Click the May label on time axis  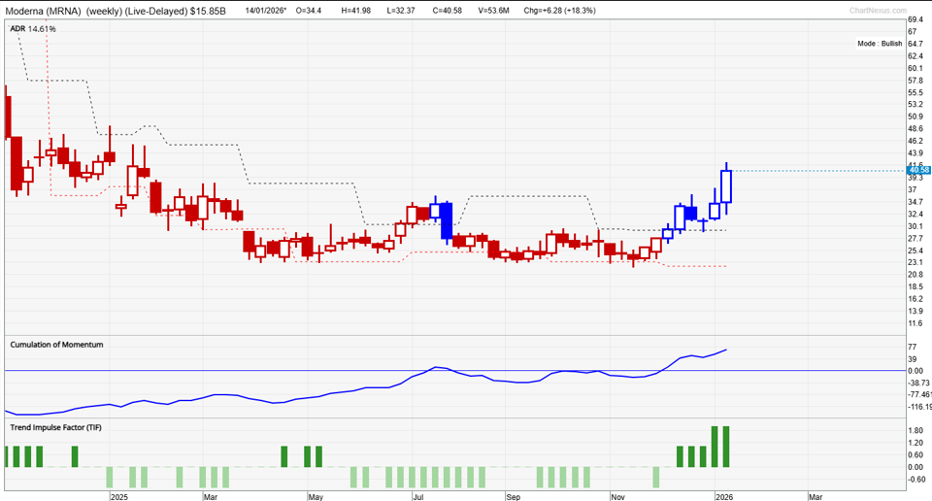coord(316,497)
